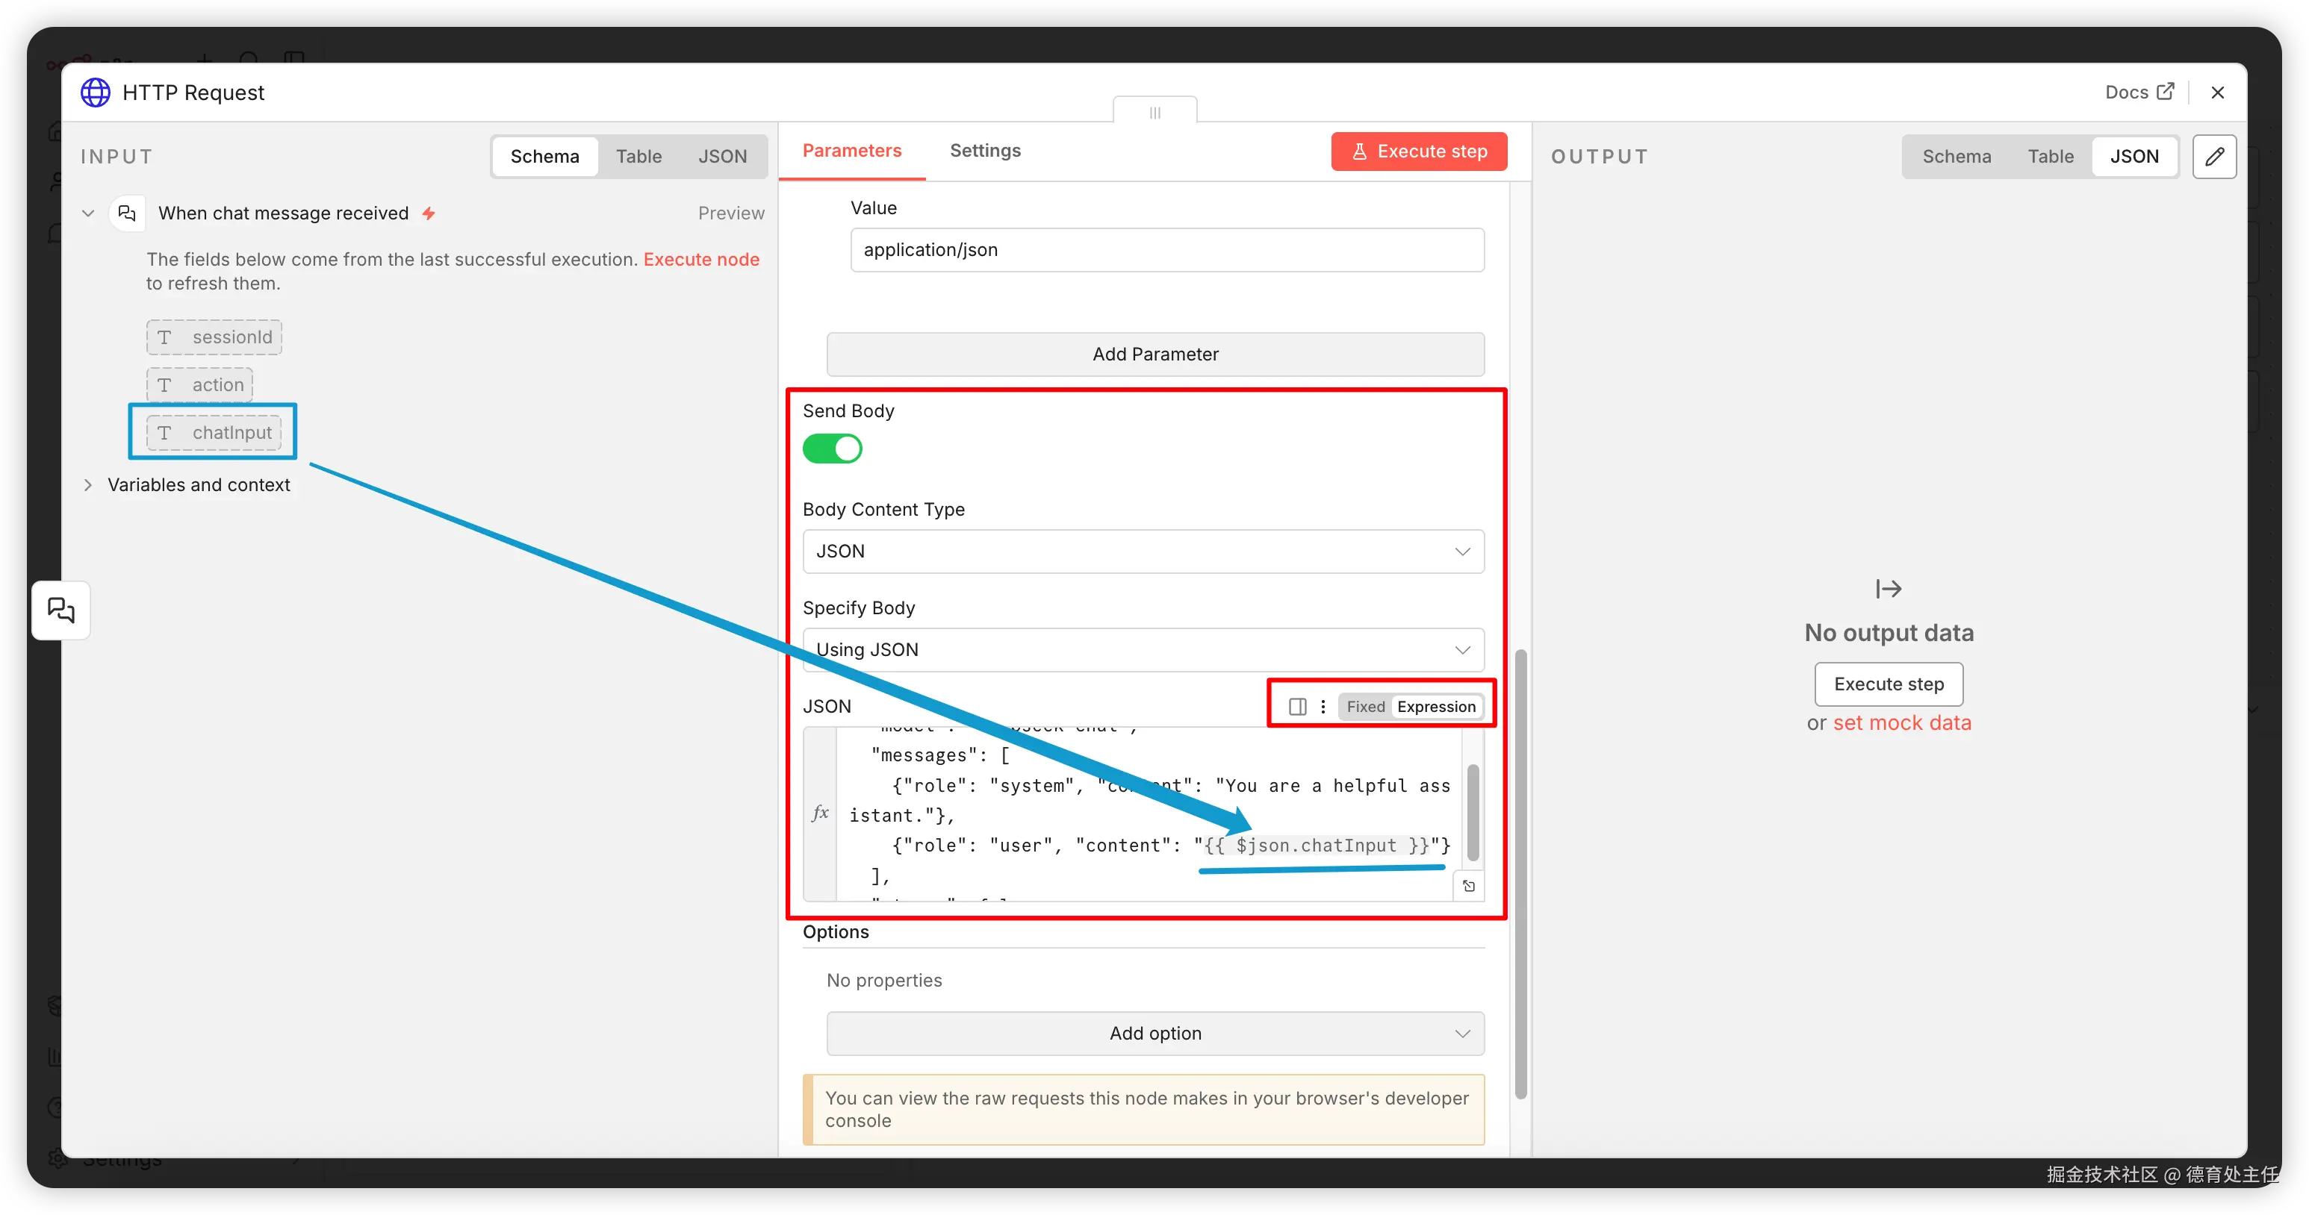The image size is (2309, 1215).
Task: Click the red Execute step button
Action: click(x=1418, y=152)
